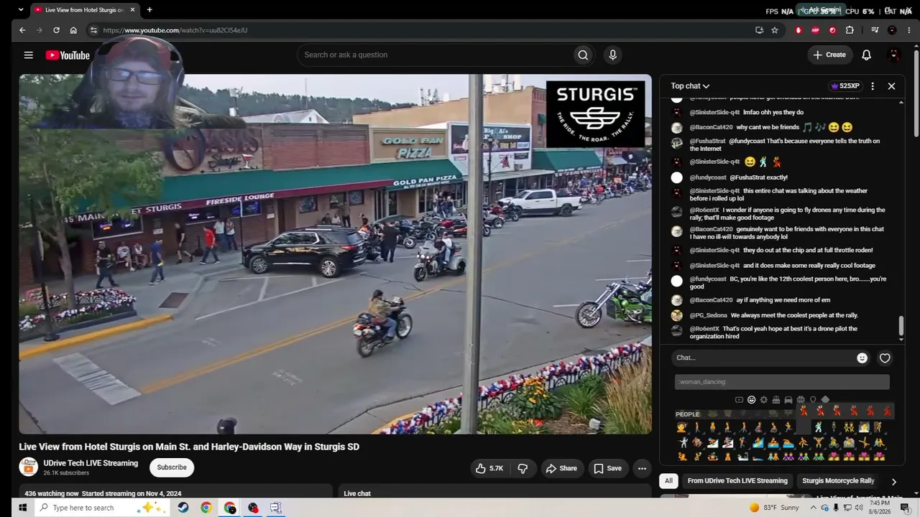Open the chat options three-dot menu
This screenshot has width=920, height=517.
point(873,86)
